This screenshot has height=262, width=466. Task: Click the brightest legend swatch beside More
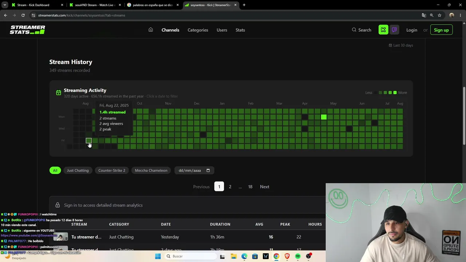pos(395,93)
